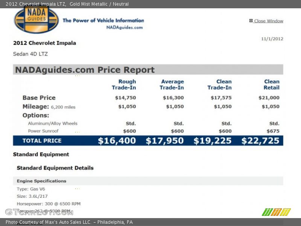Open the NADAguides.com link in header
301x226 pixels.
click(x=124, y=27)
